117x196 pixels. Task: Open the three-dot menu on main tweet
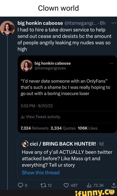tap(114, 23)
